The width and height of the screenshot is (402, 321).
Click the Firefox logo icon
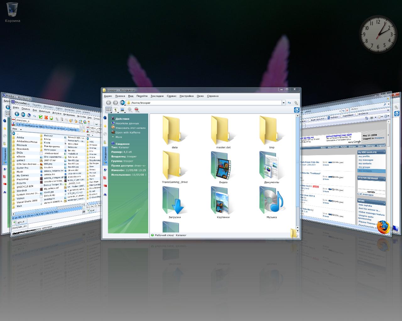(383, 227)
